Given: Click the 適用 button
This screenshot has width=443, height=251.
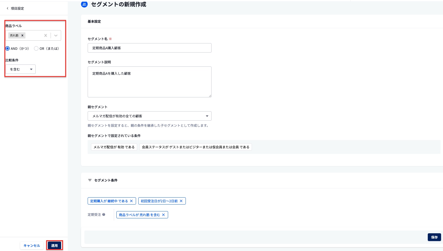Looking at the screenshot, I should [x=54, y=245].
